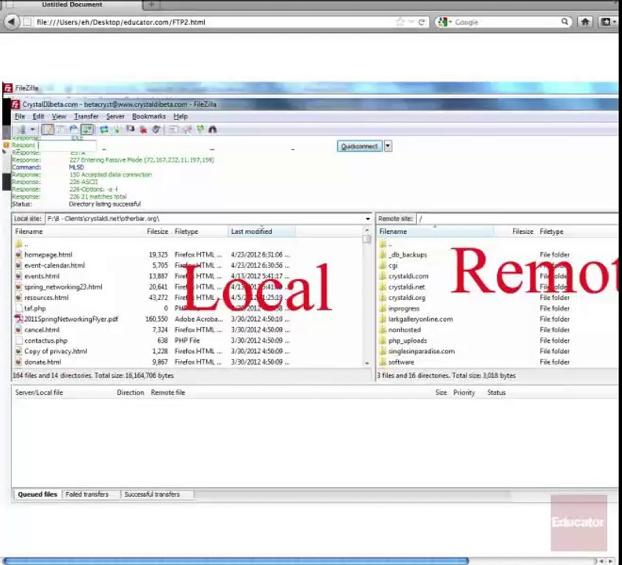Screen dimensions: 622x565
Task: Open the Help menu
Action: tap(181, 117)
